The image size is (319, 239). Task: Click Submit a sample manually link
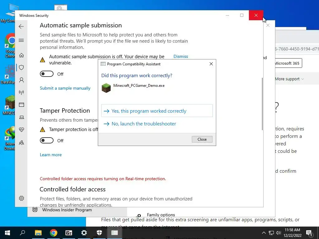pos(65,88)
